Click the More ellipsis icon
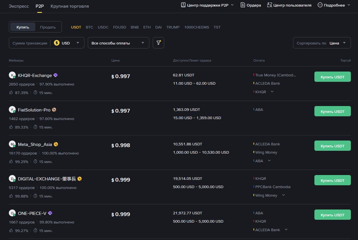The image size is (358, 240). (320, 5)
